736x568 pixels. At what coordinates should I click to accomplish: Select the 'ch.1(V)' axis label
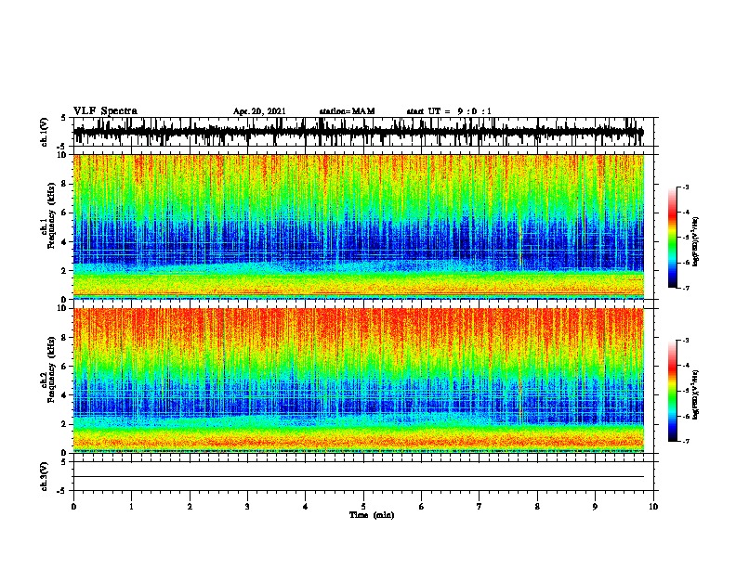tap(45, 132)
